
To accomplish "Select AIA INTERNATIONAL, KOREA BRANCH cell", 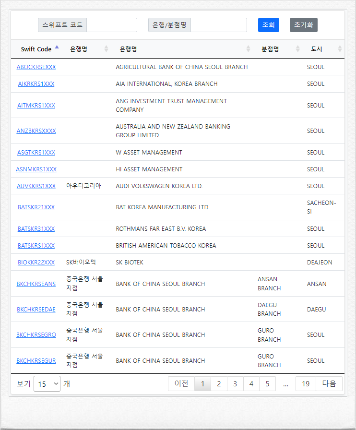I will 166,84.
